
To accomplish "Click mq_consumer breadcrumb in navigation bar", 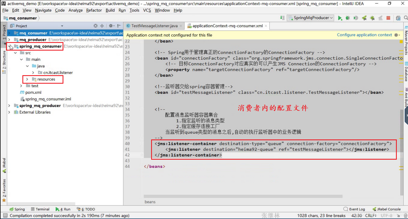I will coord(23,18).
